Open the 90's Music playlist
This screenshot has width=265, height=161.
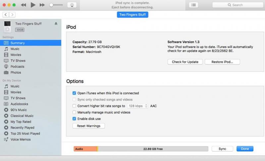point(30,110)
